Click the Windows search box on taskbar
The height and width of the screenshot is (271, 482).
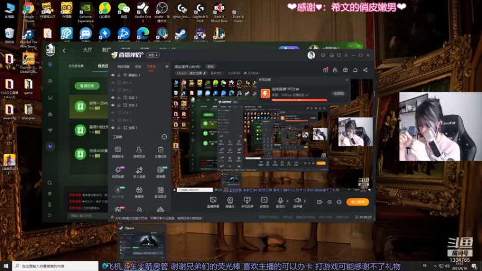click(55, 266)
